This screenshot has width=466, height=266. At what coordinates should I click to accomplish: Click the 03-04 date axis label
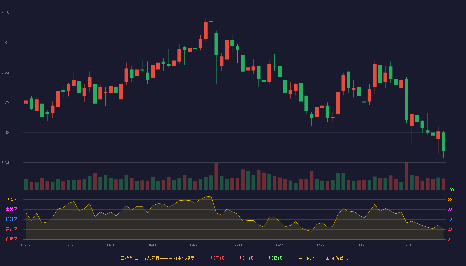26,245
